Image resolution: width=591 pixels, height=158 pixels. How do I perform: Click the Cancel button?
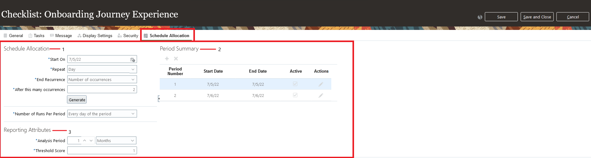(x=573, y=17)
